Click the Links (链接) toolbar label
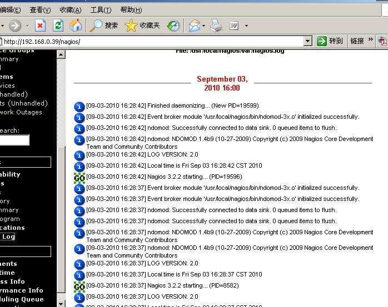Viewport: 388px width, 307px height. tap(357, 41)
